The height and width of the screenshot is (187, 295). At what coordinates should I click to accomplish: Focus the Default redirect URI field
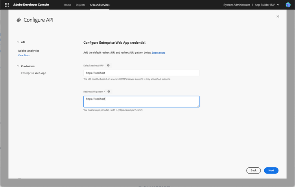[x=141, y=73]
